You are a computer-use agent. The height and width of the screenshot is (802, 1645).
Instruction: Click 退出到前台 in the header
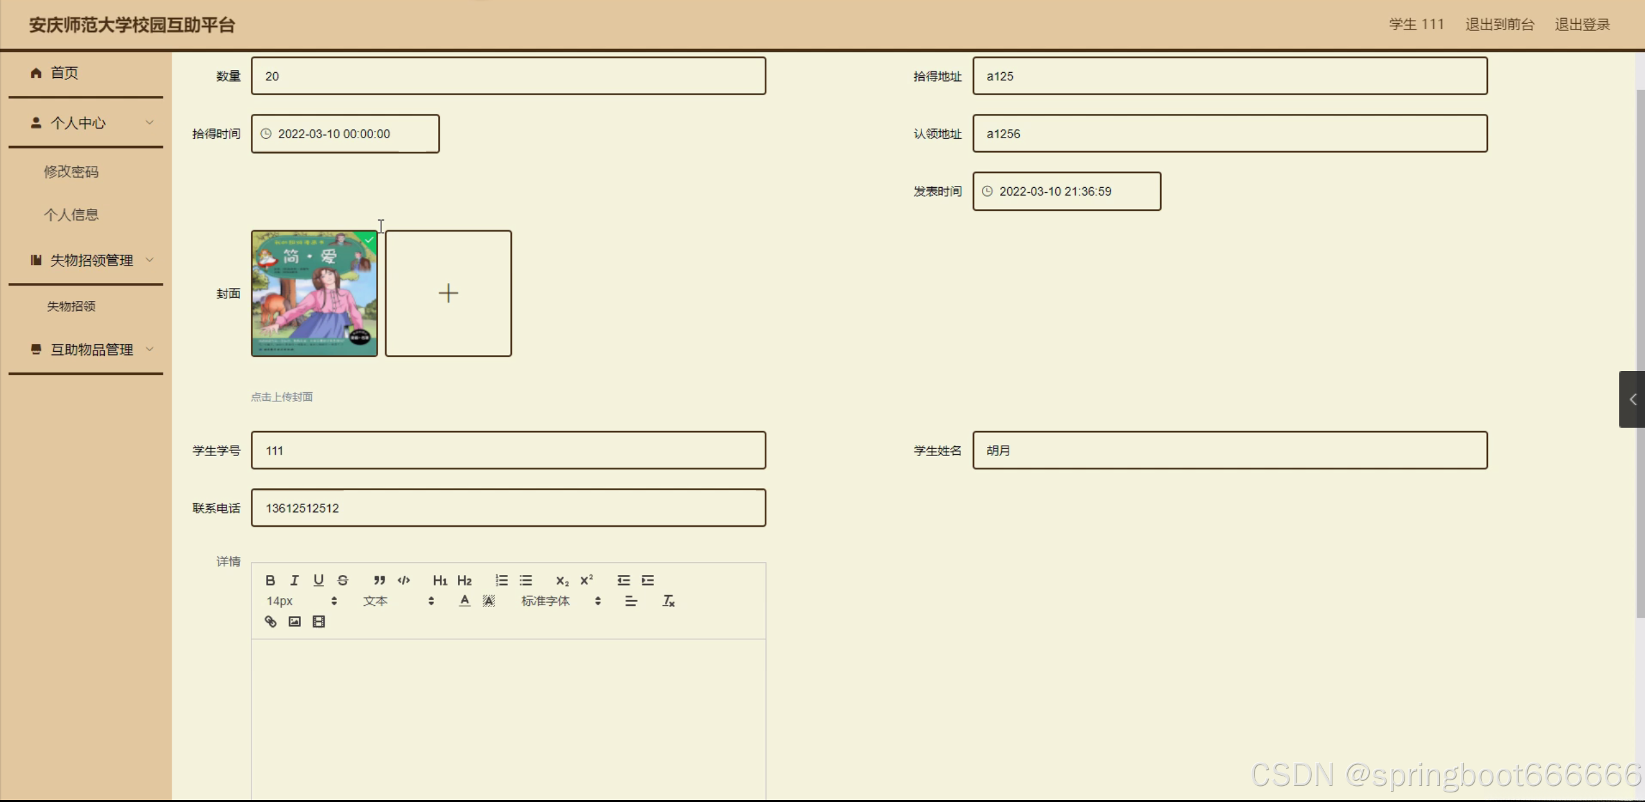point(1499,24)
